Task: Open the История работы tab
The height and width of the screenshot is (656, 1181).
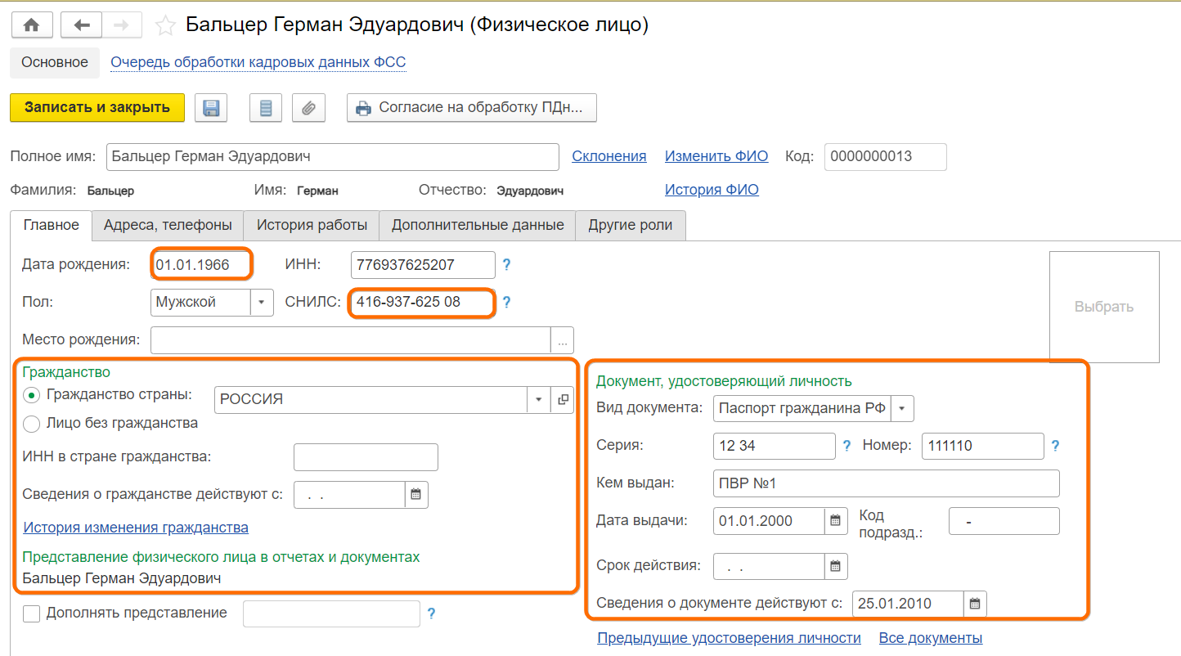Action: pos(312,225)
